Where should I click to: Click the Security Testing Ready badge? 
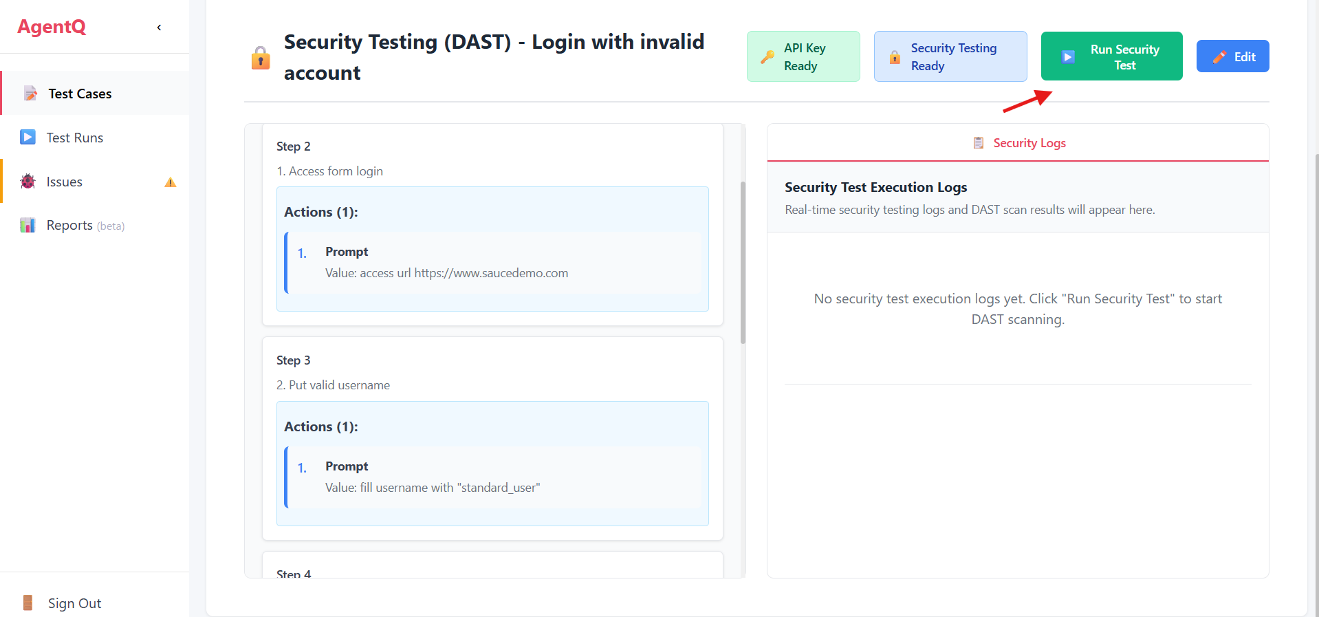click(x=950, y=57)
